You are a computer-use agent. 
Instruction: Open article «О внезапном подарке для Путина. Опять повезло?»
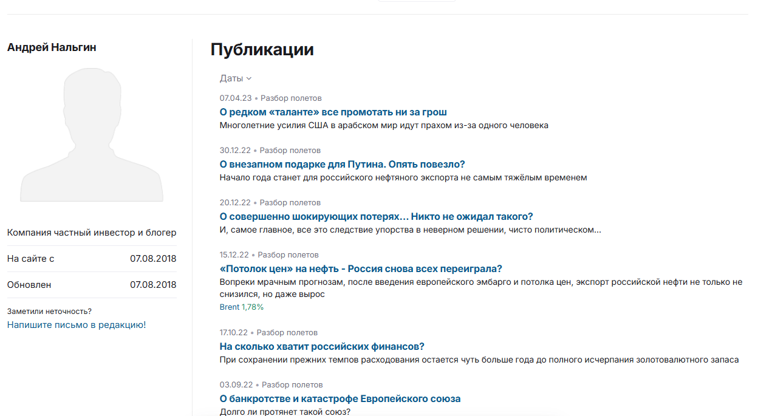pyautogui.click(x=342, y=164)
